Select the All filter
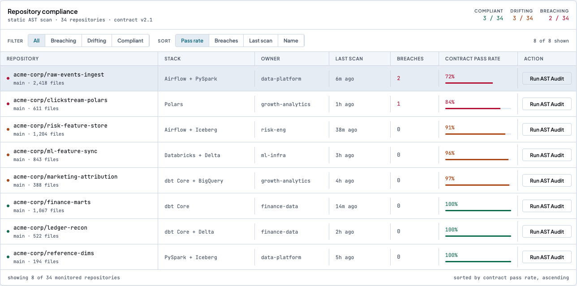The height and width of the screenshot is (286, 577). pyautogui.click(x=36, y=41)
